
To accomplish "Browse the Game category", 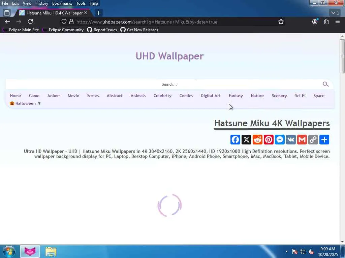I will (34, 96).
